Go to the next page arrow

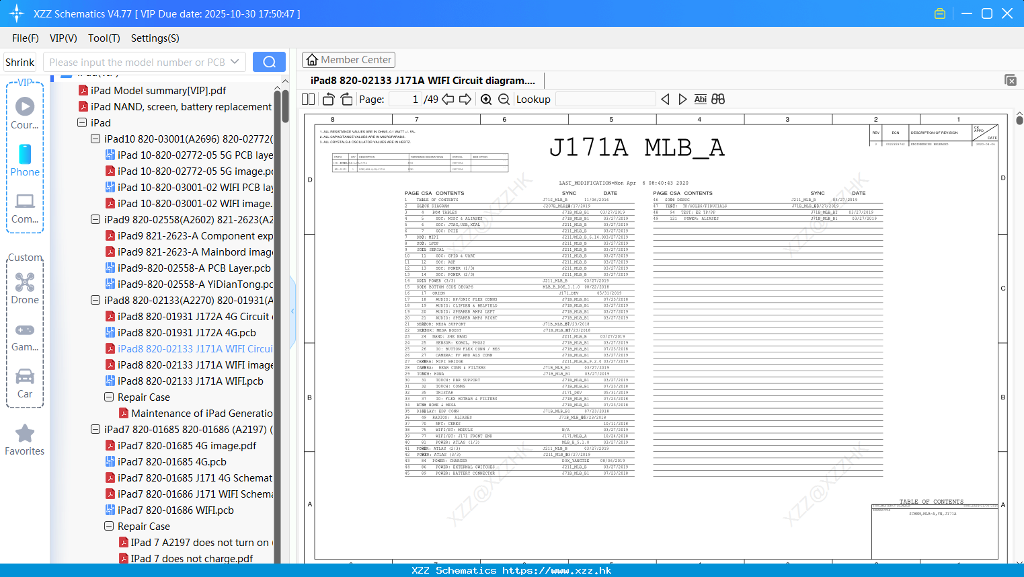465,100
